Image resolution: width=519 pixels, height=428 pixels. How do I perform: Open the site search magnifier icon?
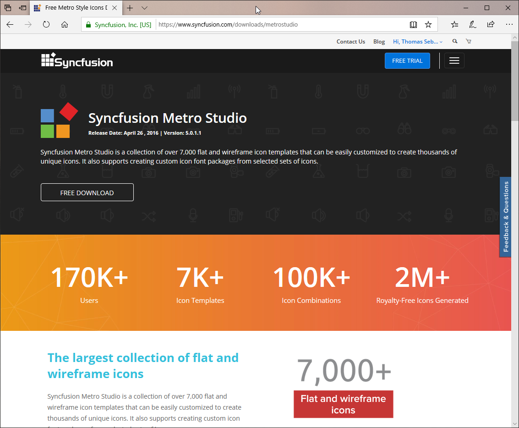coord(455,41)
